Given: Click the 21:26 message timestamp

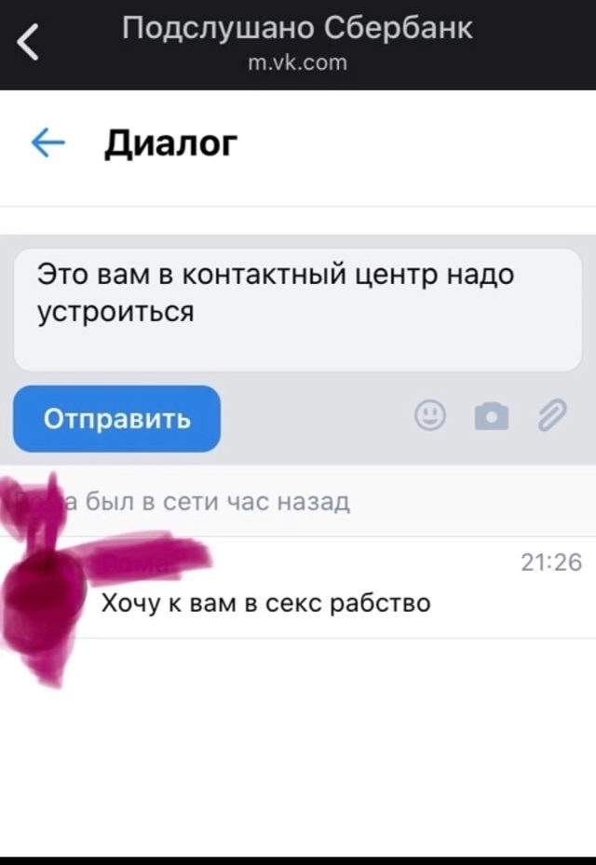Looking at the screenshot, I should (x=551, y=562).
